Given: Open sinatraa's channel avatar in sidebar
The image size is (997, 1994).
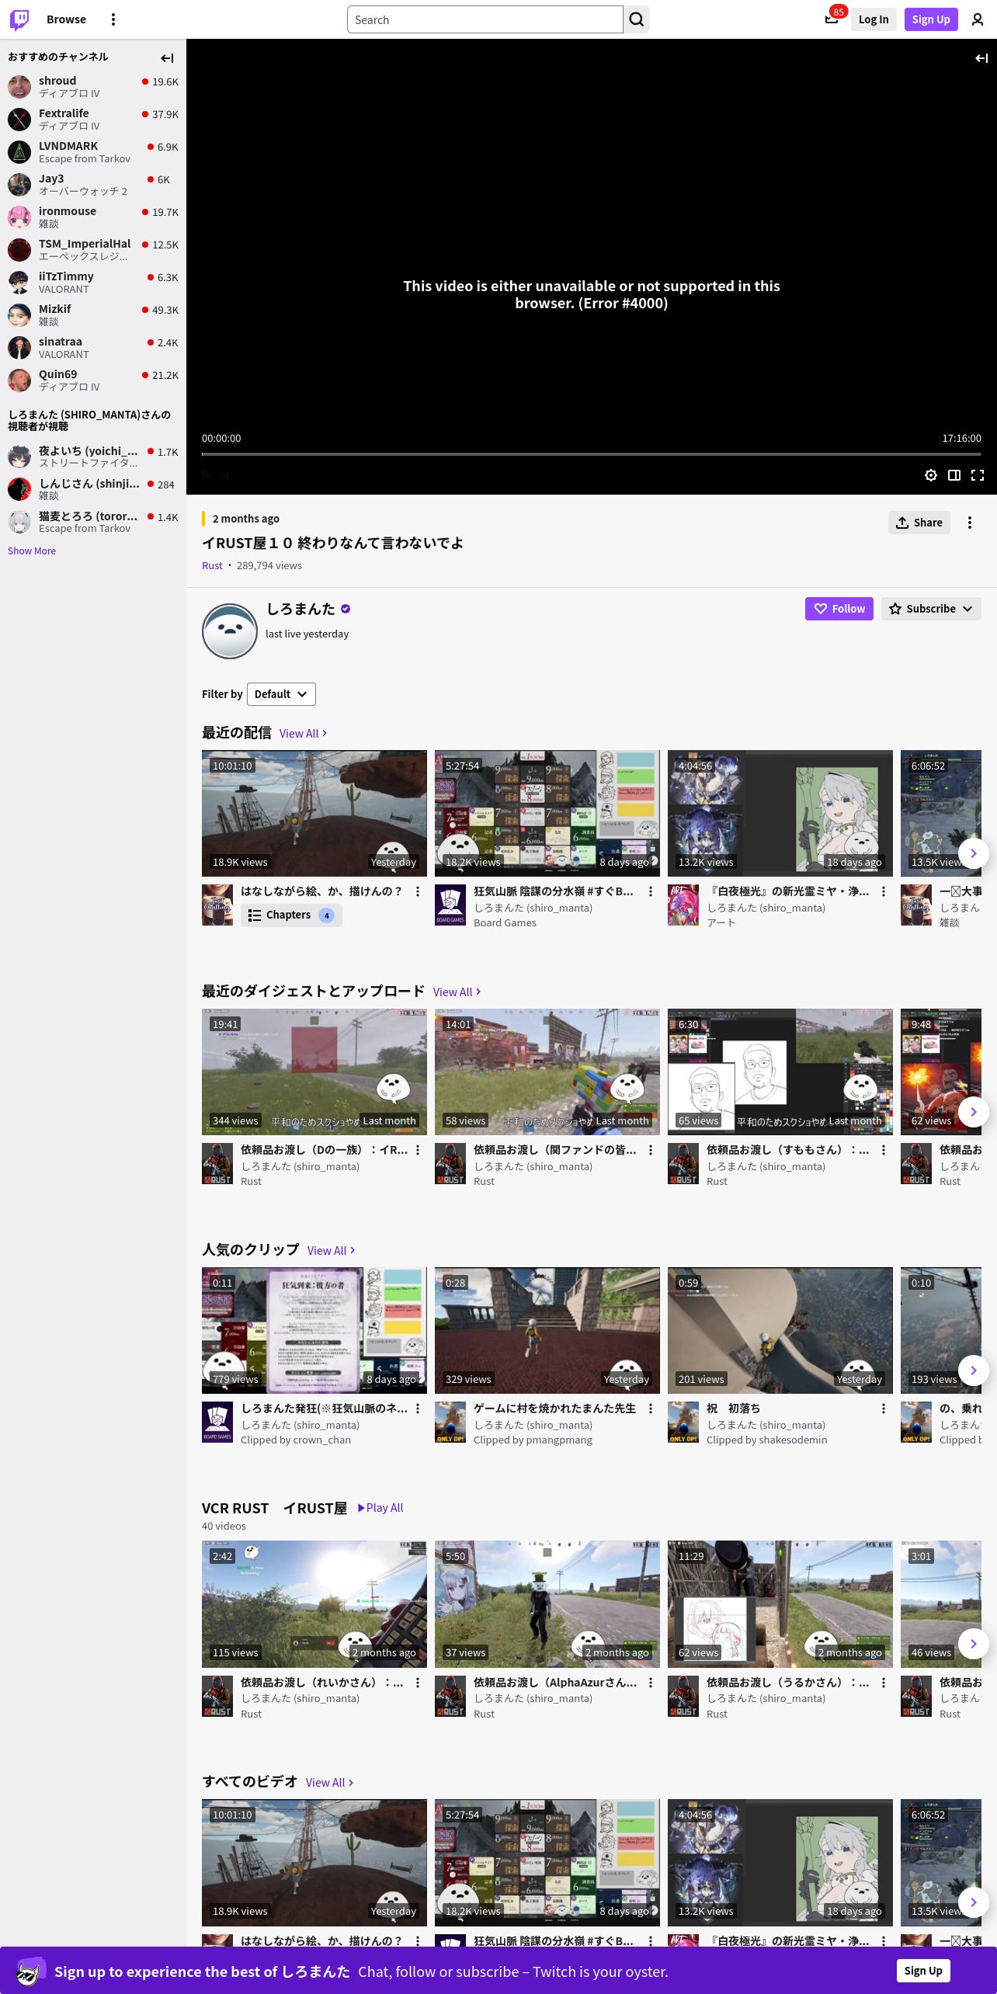Looking at the screenshot, I should [x=19, y=347].
